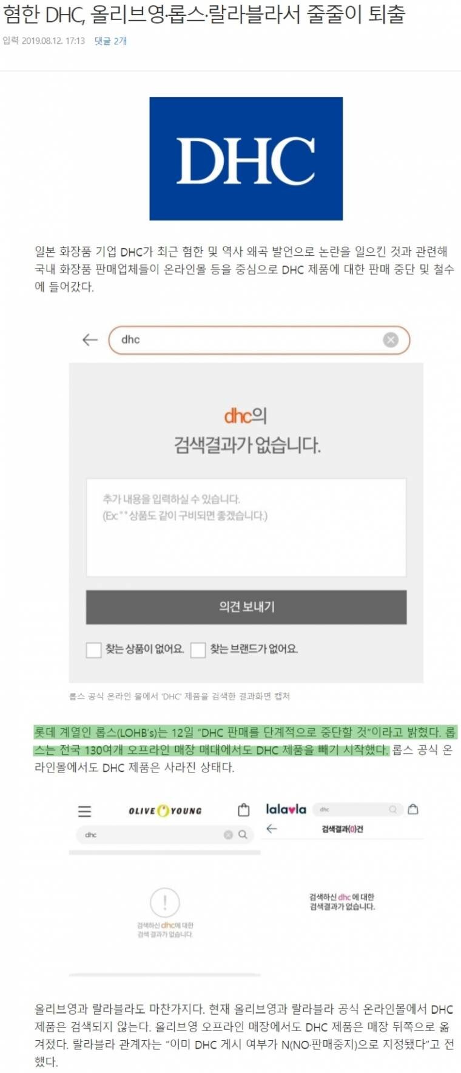Click the lalavla logo

(286, 809)
